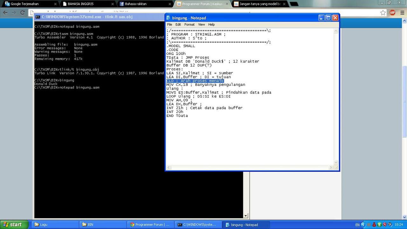Click the red bag tray icon
This screenshot has width=407, height=229.
pos(374,225)
